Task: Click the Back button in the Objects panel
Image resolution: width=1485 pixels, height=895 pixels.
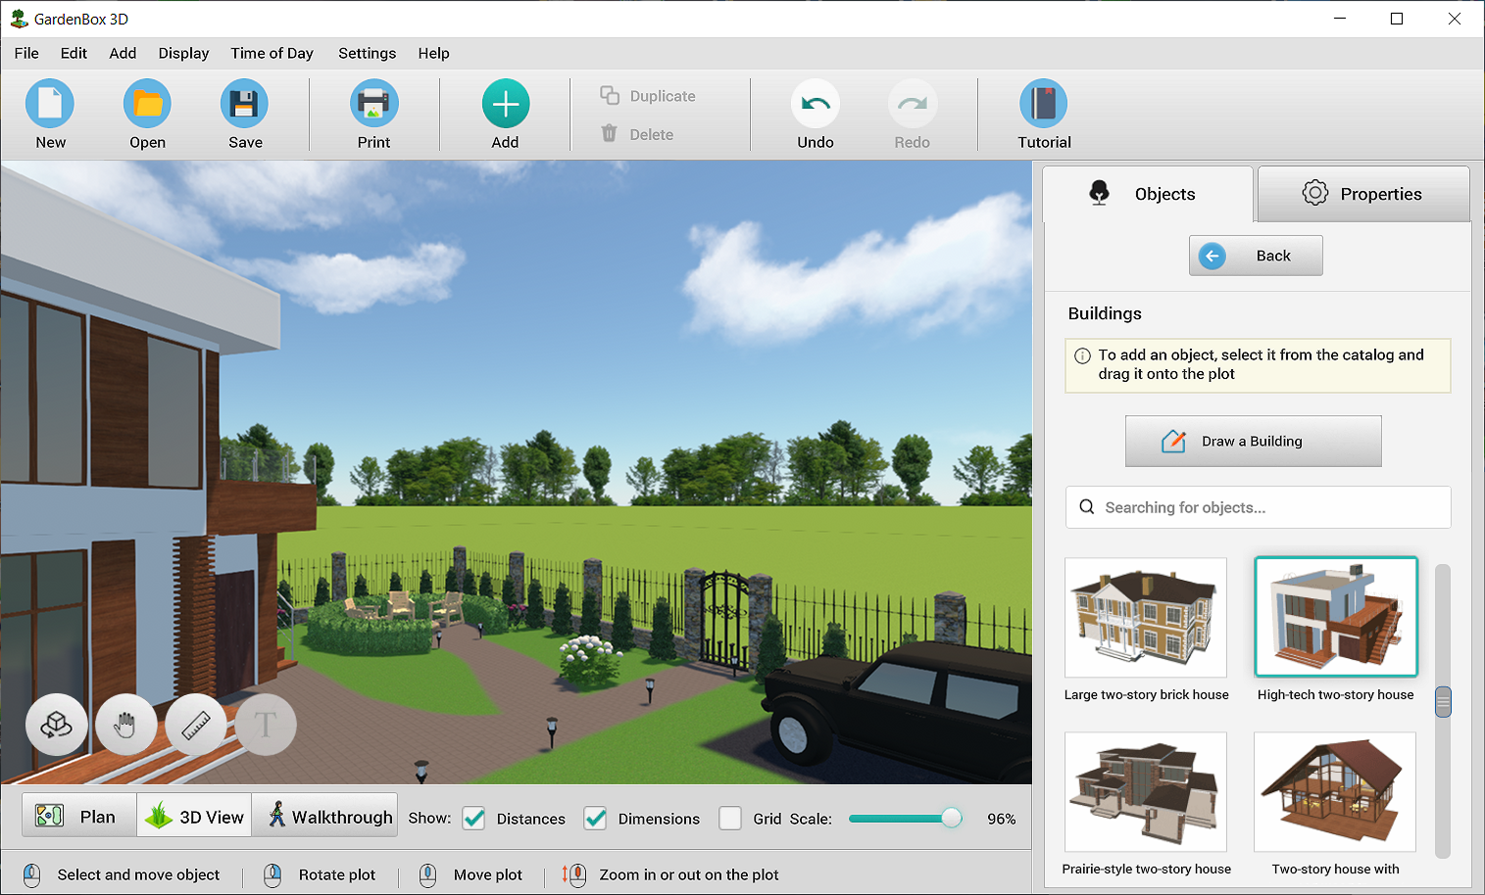Action: (1256, 256)
